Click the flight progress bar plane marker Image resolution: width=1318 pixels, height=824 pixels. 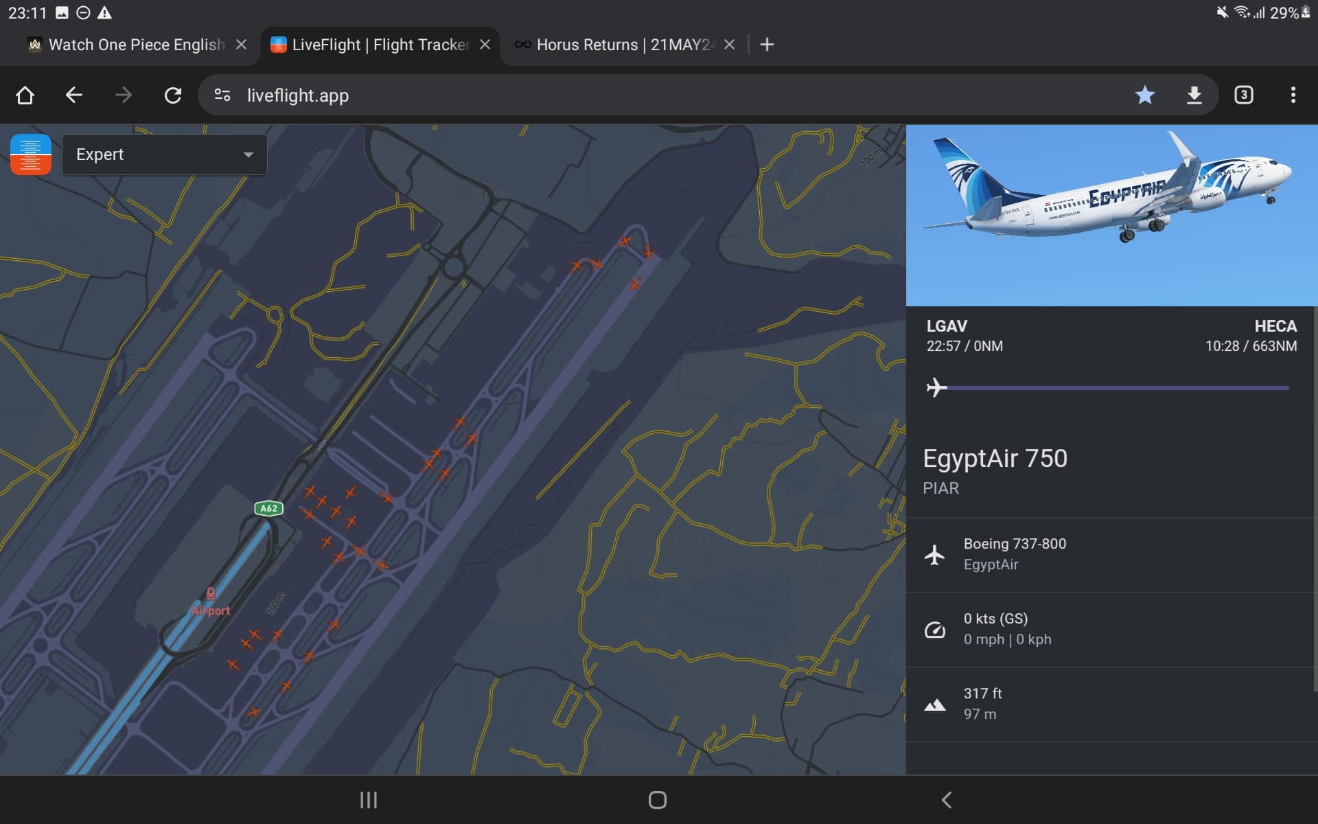[936, 388]
